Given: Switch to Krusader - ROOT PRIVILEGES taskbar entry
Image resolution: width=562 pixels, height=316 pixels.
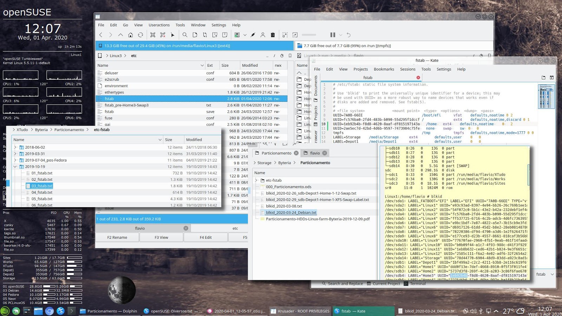Looking at the screenshot, I should [300, 311].
